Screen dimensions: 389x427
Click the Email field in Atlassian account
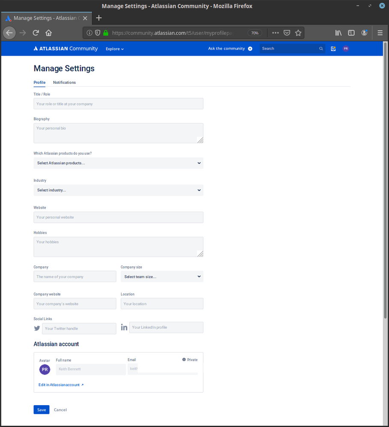coord(163,369)
